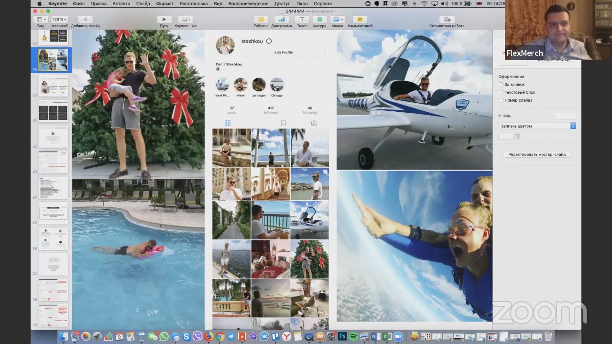The image size is (612, 344).
Task: Start slideshow with the Пуск button
Action: pos(164,19)
